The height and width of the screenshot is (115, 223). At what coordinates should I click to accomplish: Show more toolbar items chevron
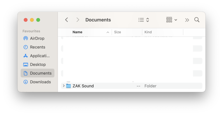click(187, 20)
